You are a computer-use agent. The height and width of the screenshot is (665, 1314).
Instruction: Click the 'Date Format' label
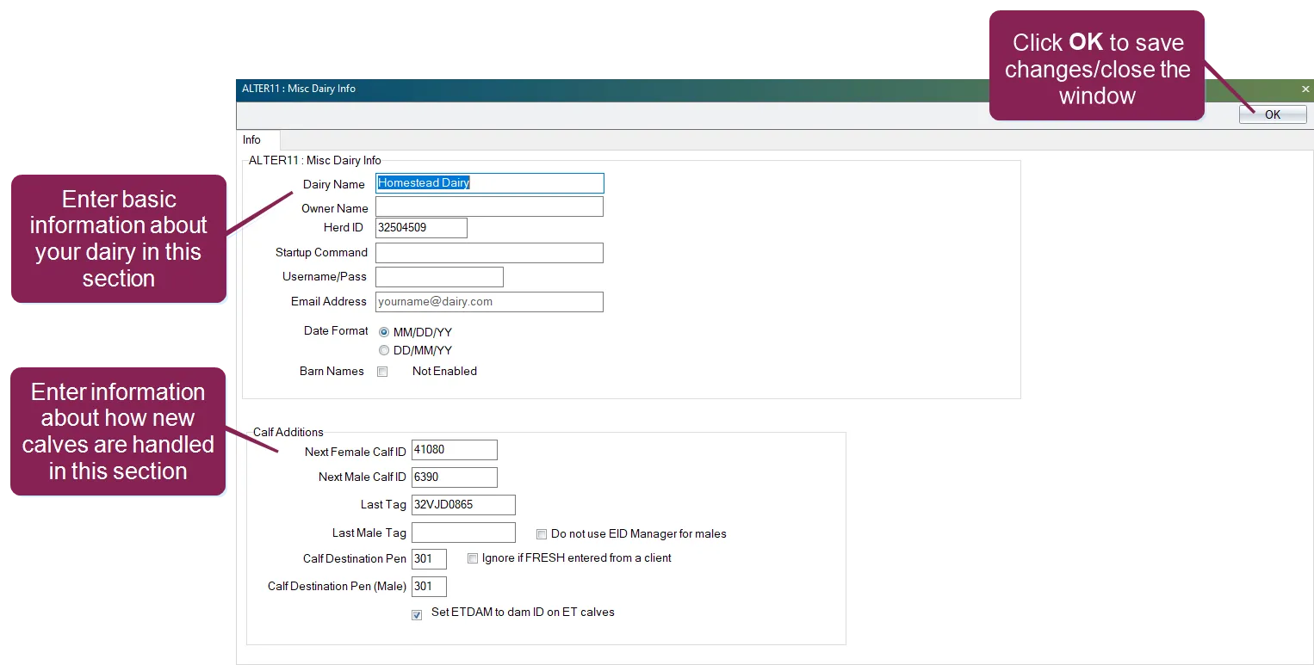pyautogui.click(x=336, y=331)
